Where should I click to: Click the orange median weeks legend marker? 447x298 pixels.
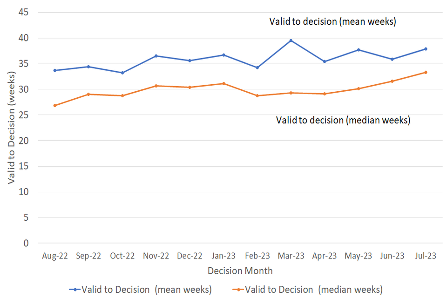click(x=237, y=289)
